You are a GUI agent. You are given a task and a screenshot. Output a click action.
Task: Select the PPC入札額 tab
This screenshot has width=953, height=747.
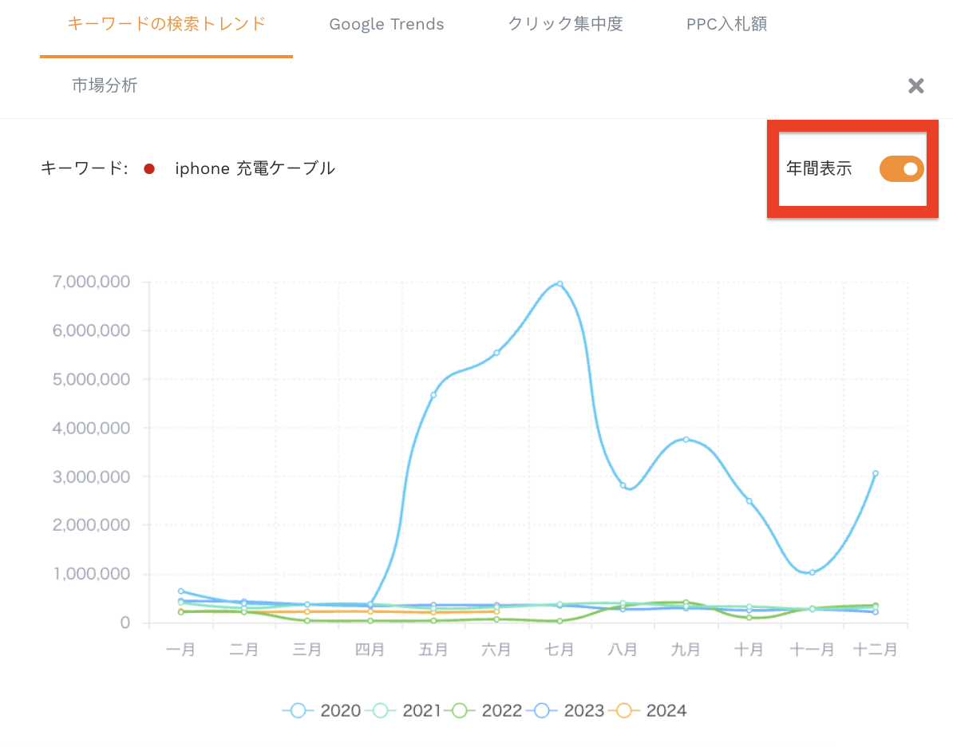(727, 24)
